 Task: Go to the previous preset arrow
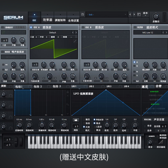pyautogui.click(x=130, y=14)
